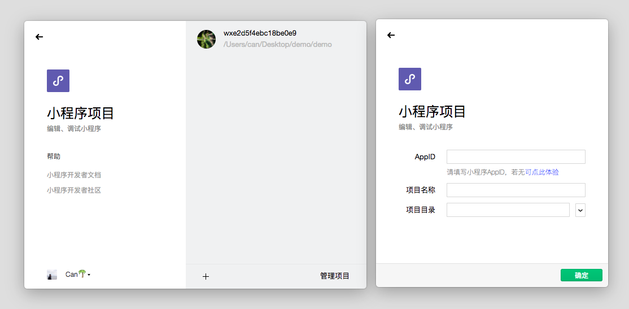Click the purple mini program logo above 帮助
Viewport: 629px width, 309px height.
(58, 81)
